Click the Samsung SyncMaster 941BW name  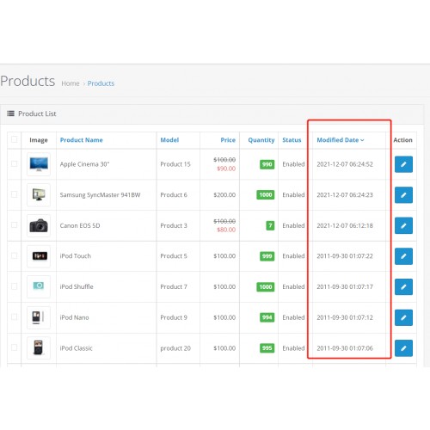[100, 195]
